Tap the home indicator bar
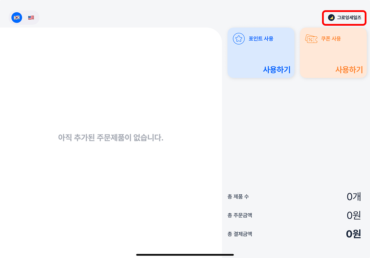The image size is (370, 258). point(185,254)
